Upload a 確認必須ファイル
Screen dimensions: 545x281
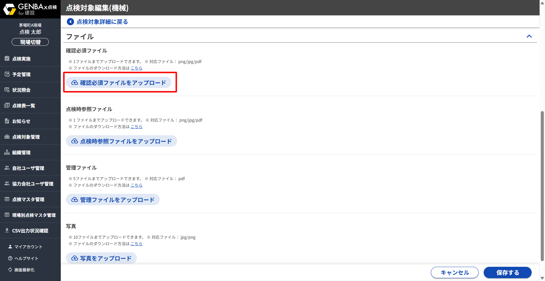pos(119,83)
